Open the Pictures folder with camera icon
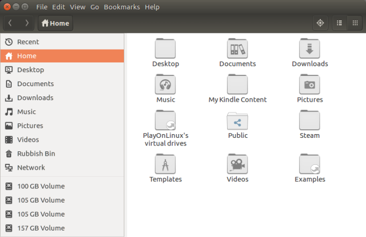Viewport: 366px width, 237px height. [309, 84]
